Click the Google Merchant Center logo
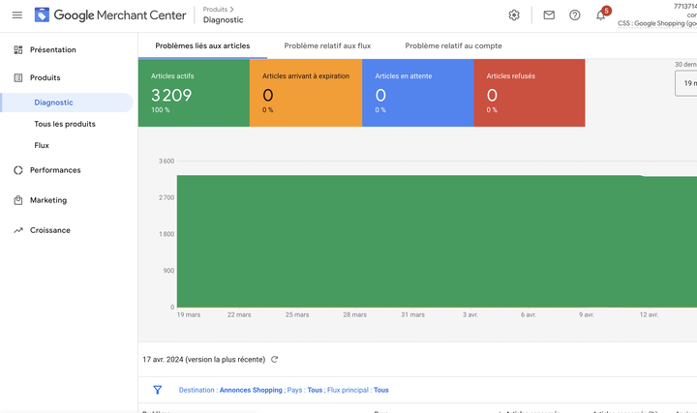 click(110, 15)
